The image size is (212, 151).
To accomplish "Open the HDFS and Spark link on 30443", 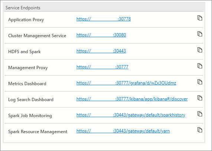I will tap(101, 51).
